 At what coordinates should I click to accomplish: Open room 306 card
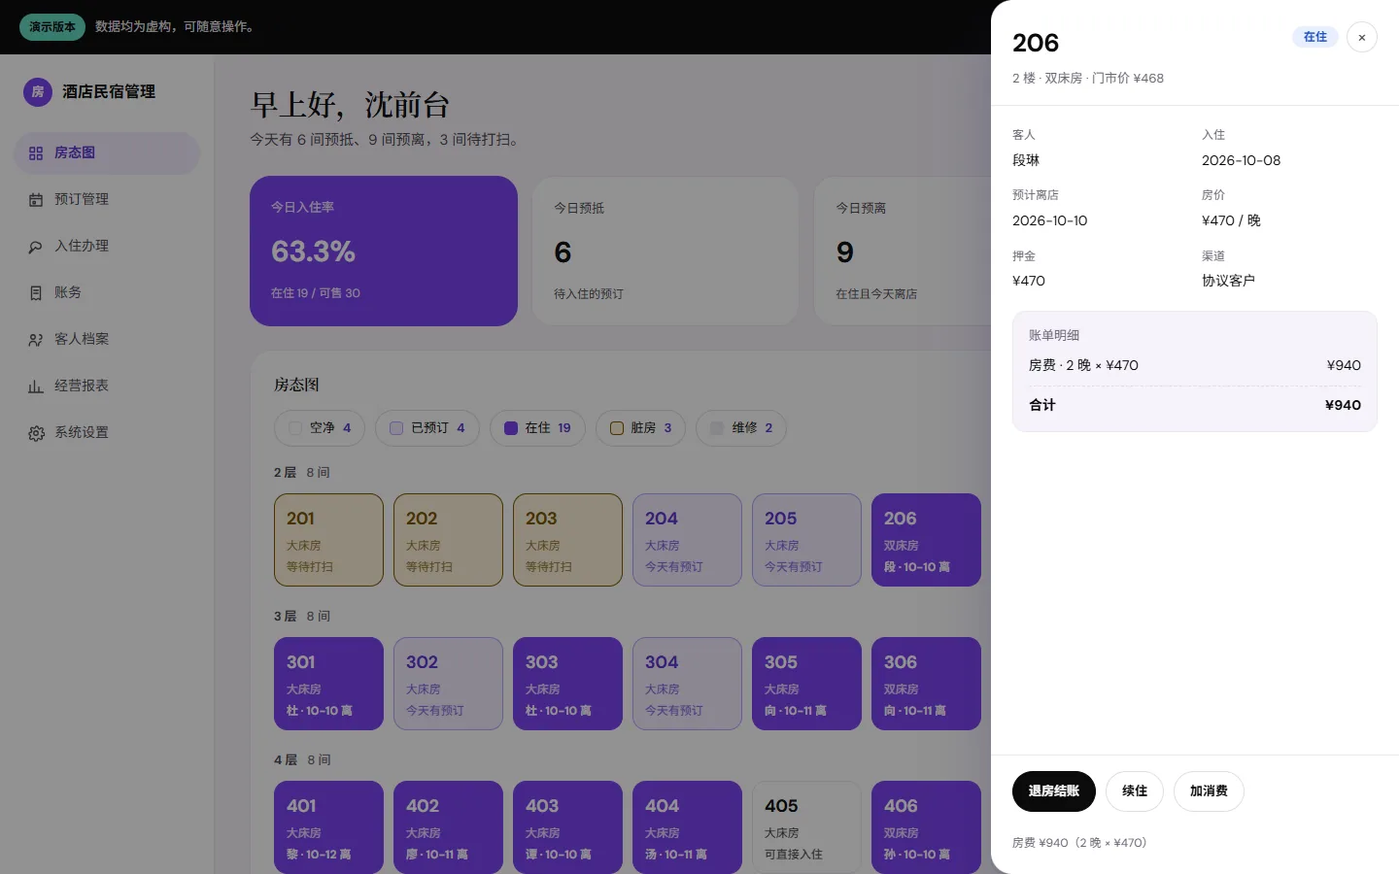click(x=926, y=684)
